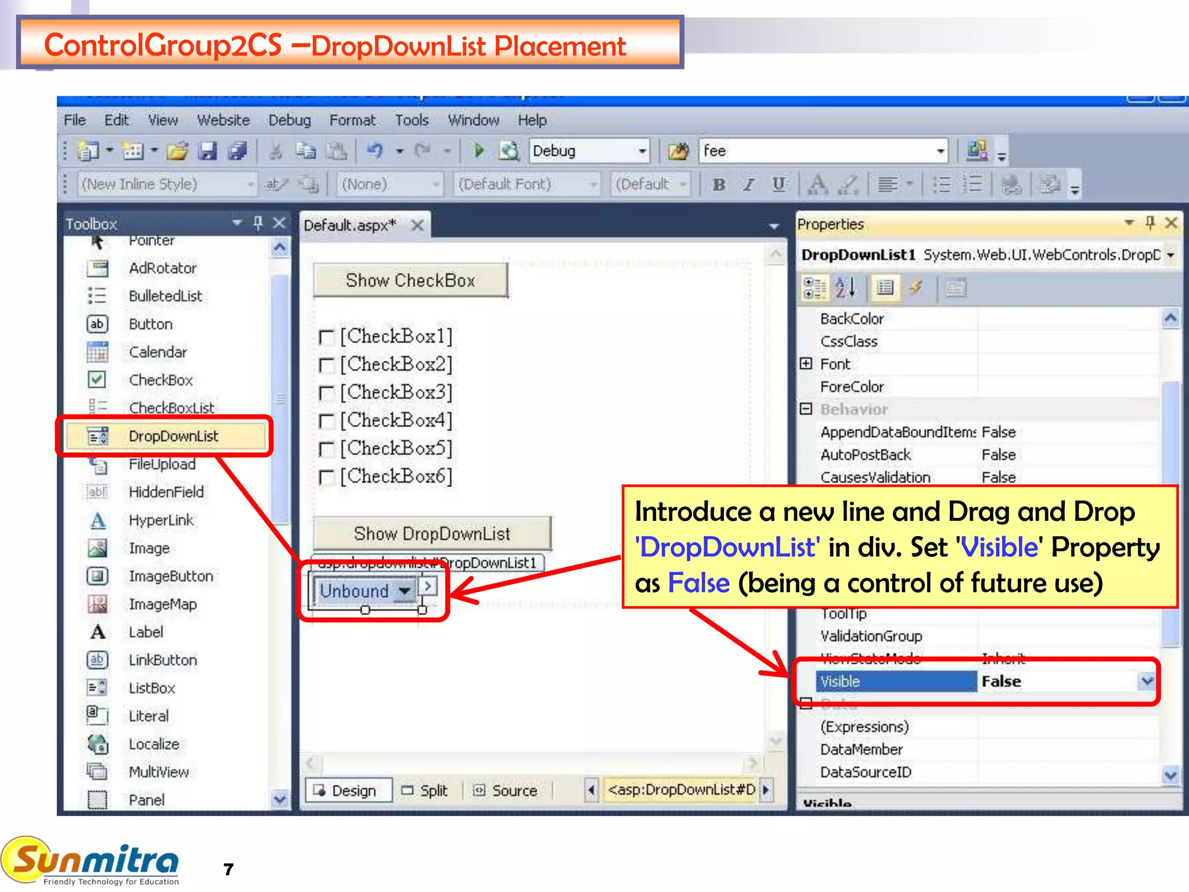Click the Start Debugging play icon
The image size is (1189, 892).
coord(479,151)
